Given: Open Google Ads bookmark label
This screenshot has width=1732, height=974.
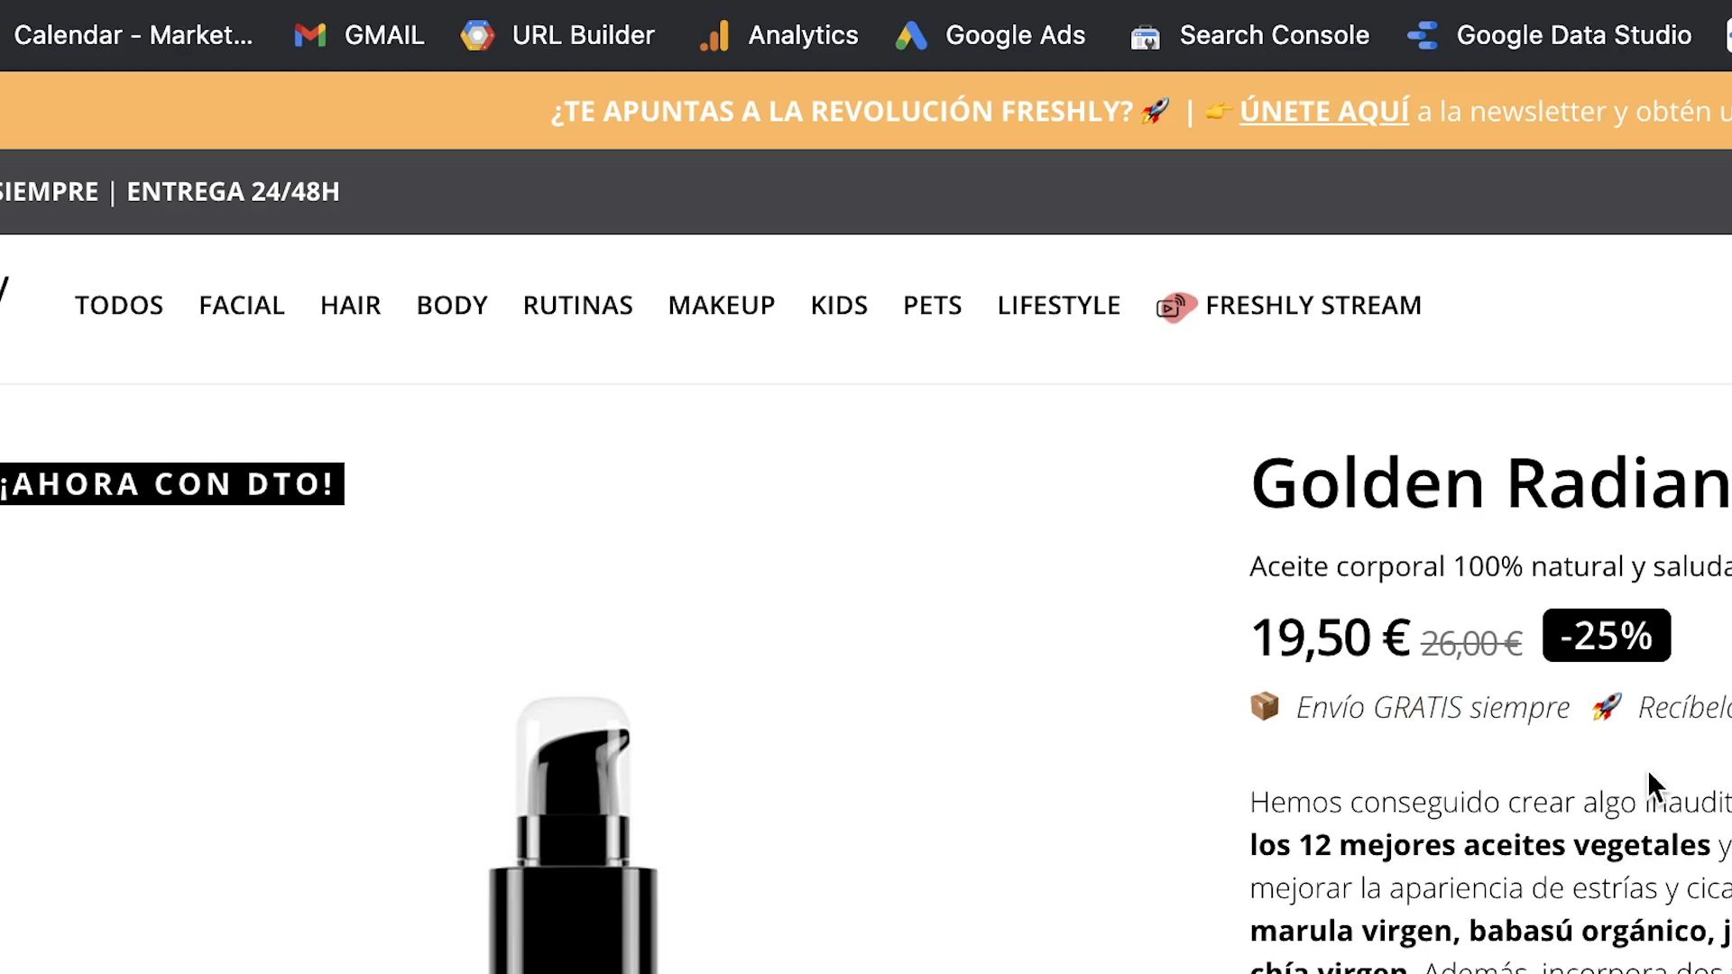Looking at the screenshot, I should [x=1015, y=35].
